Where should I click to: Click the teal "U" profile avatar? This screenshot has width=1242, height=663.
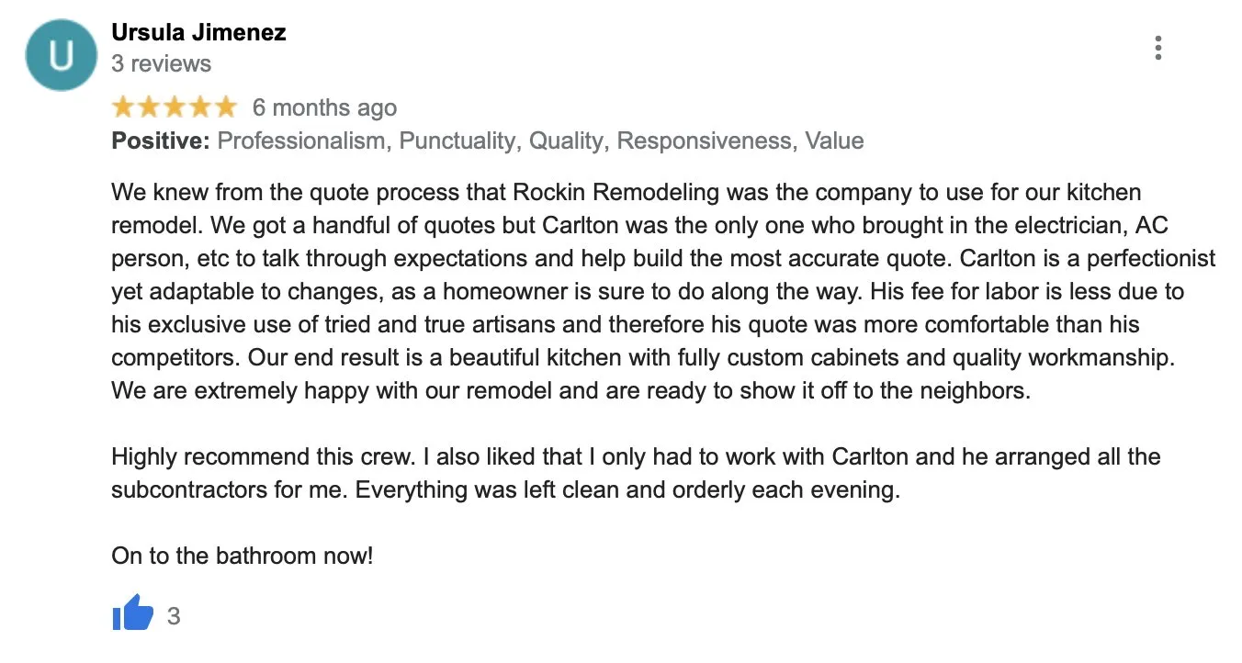coord(62,55)
